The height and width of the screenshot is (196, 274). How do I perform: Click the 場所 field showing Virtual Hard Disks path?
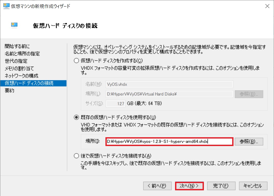click(x=169, y=94)
